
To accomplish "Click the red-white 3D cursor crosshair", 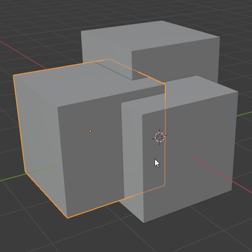I will point(159,137).
